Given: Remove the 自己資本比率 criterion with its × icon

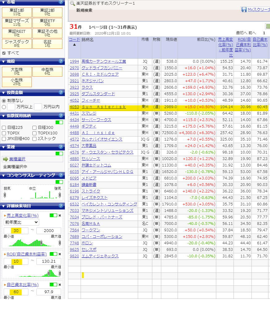Looking at the screenshot, I should click(60, 285).
